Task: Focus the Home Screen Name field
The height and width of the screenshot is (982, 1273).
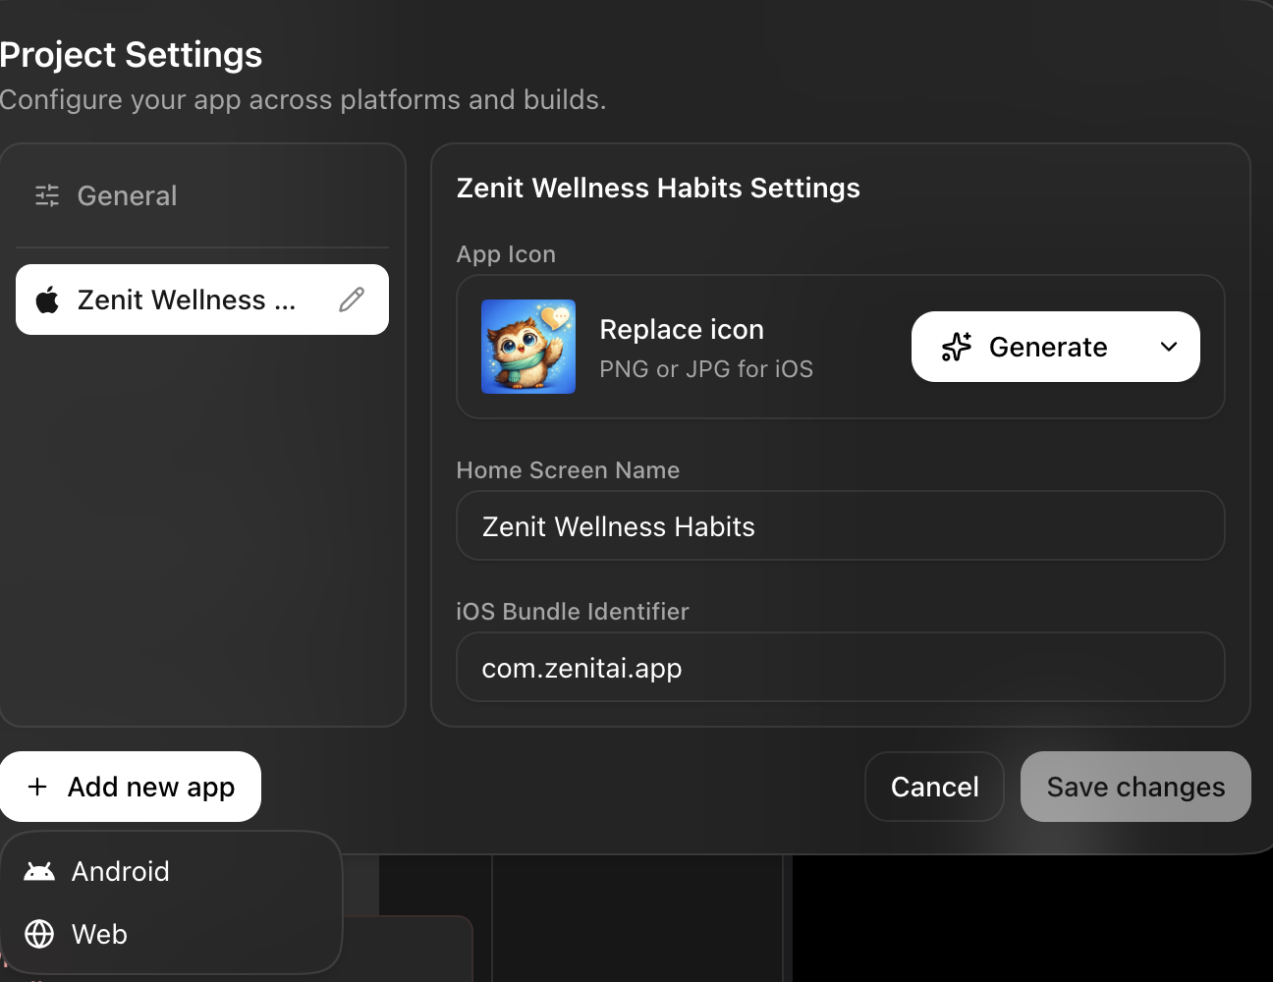Action: tap(841, 526)
